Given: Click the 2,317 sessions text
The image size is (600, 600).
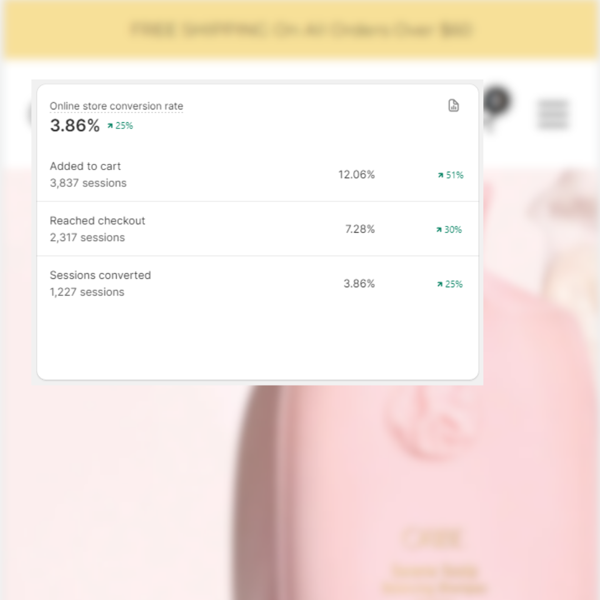Looking at the screenshot, I should tap(87, 237).
